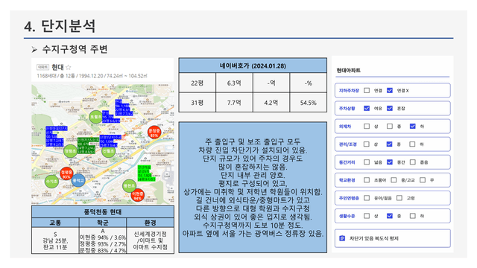Click the clipboard icon beside 차단기 있음 복도식 평지
The width and height of the screenshot is (477, 268).
pos(342,238)
